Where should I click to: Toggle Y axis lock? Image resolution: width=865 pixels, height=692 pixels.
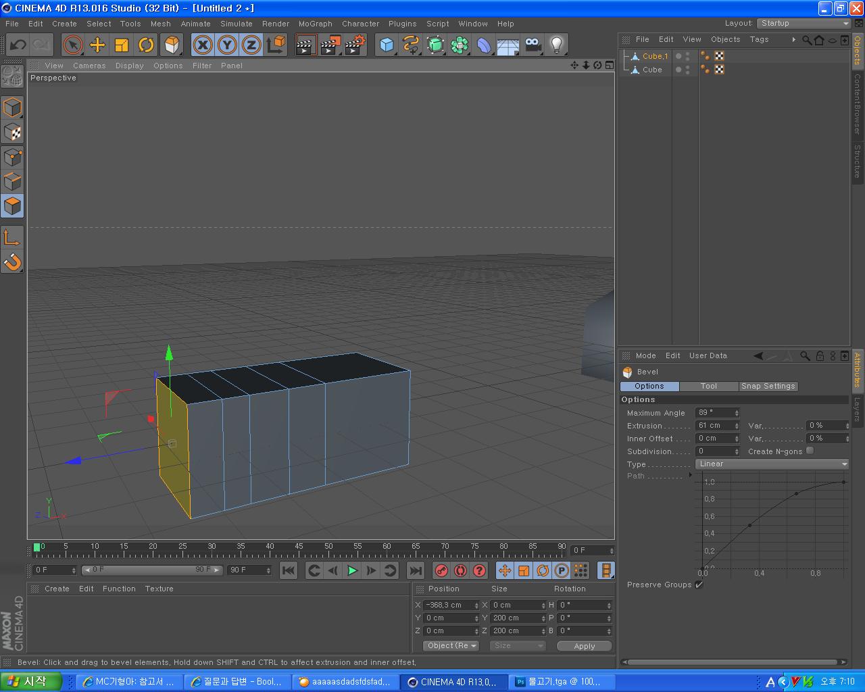click(x=227, y=45)
